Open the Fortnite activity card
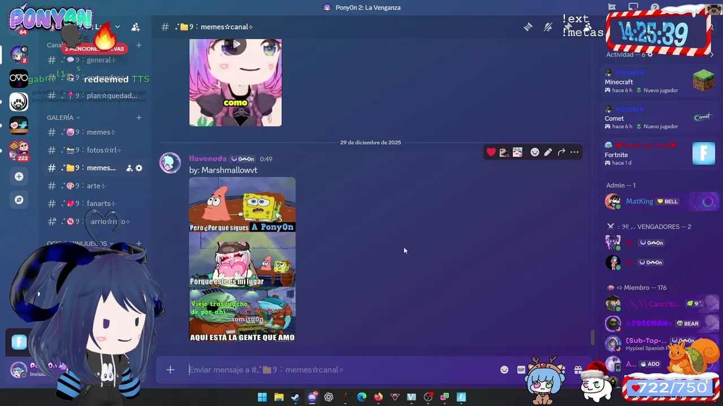The width and height of the screenshot is (723, 406). tap(660, 154)
